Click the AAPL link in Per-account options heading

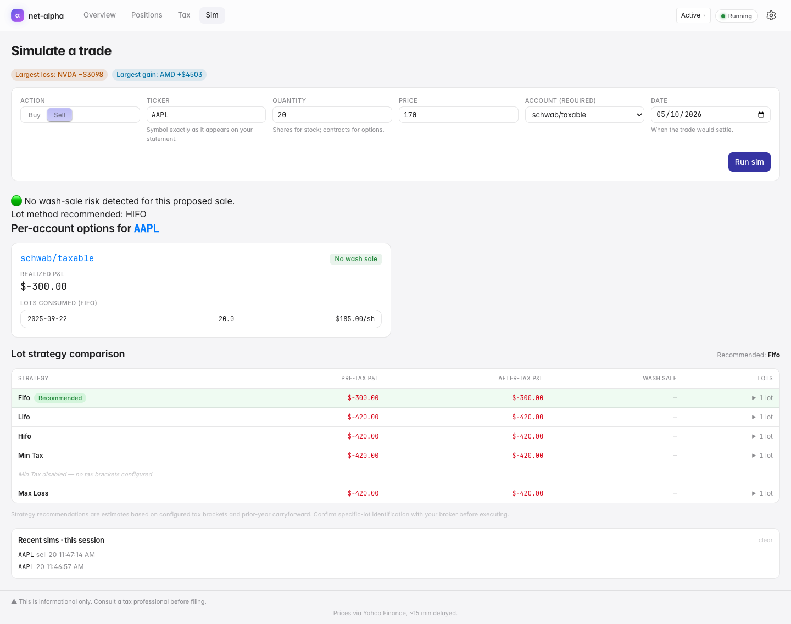click(147, 228)
